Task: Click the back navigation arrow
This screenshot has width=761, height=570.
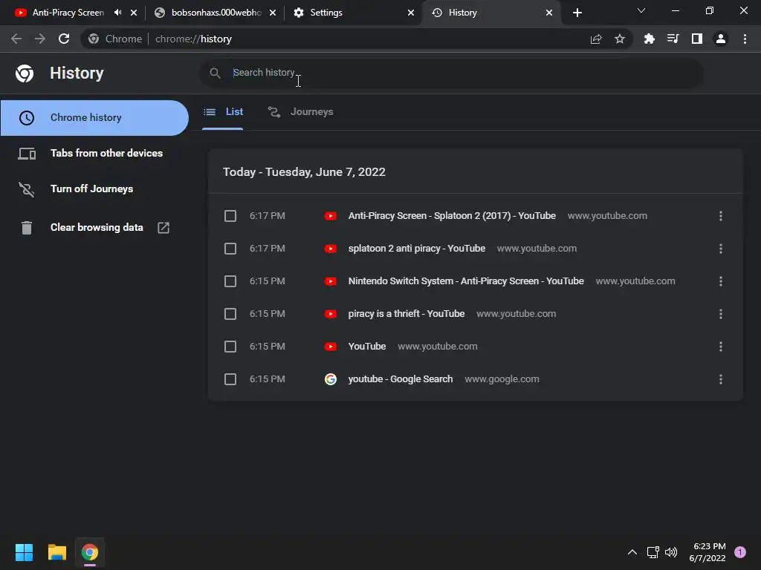Action: click(16, 39)
